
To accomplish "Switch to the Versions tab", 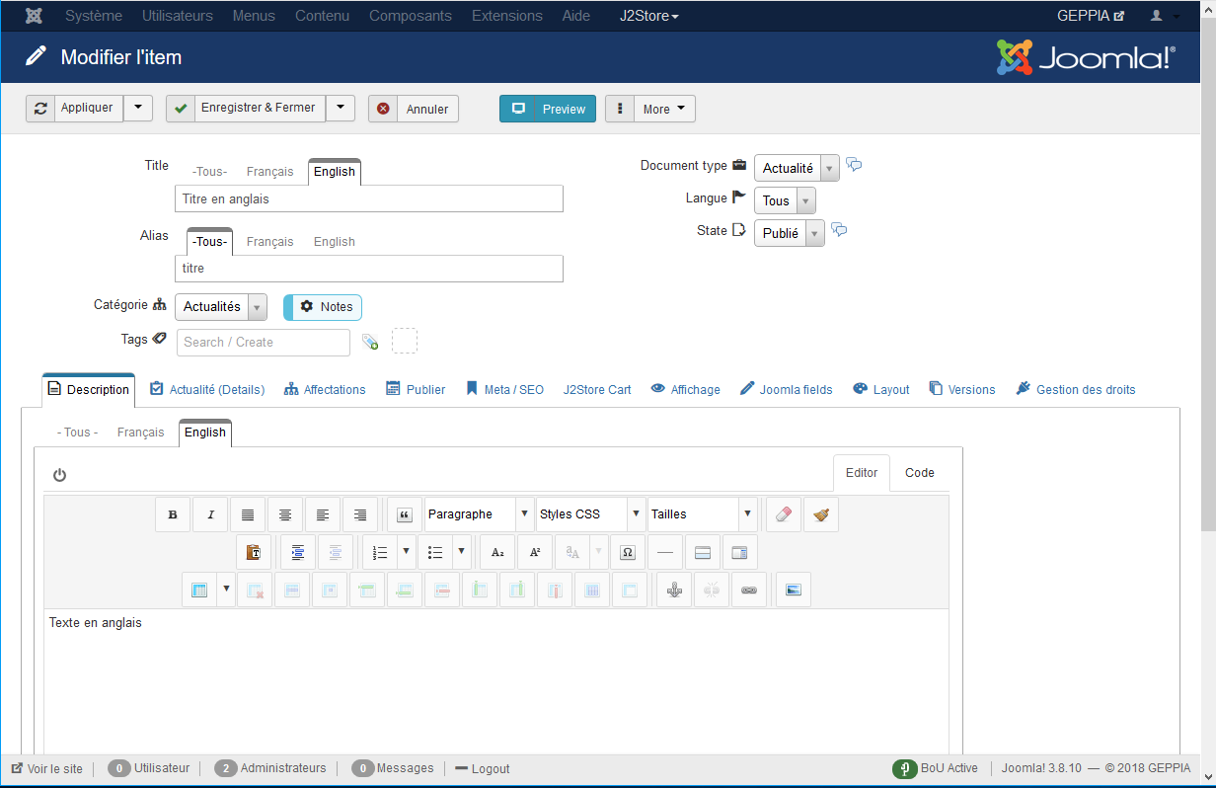I will click(x=962, y=390).
